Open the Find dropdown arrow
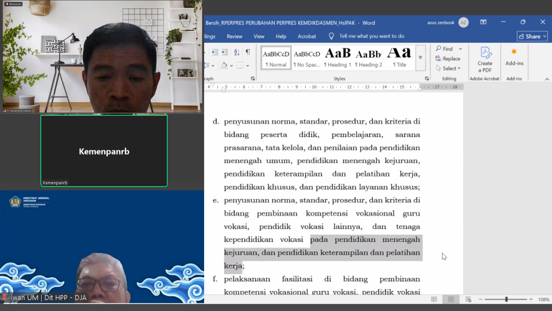The width and height of the screenshot is (552, 311). (460, 49)
